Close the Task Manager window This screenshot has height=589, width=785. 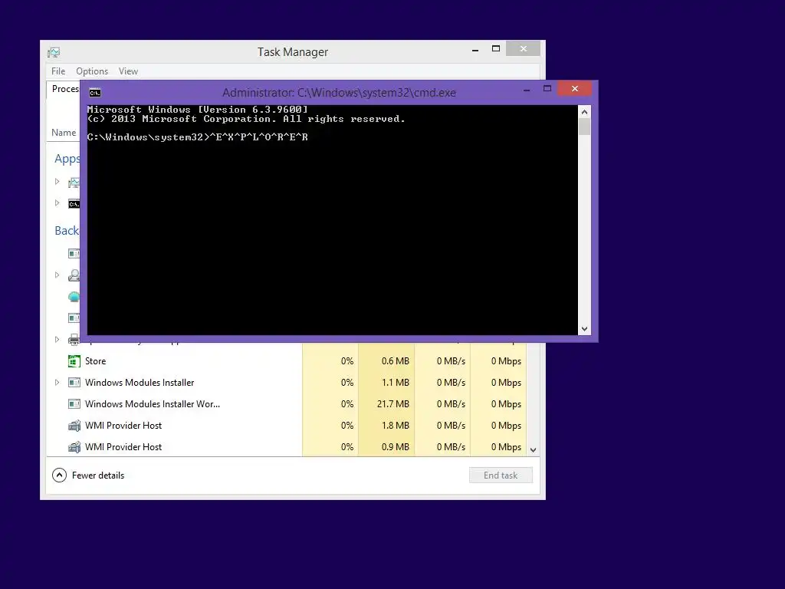pyautogui.click(x=523, y=48)
